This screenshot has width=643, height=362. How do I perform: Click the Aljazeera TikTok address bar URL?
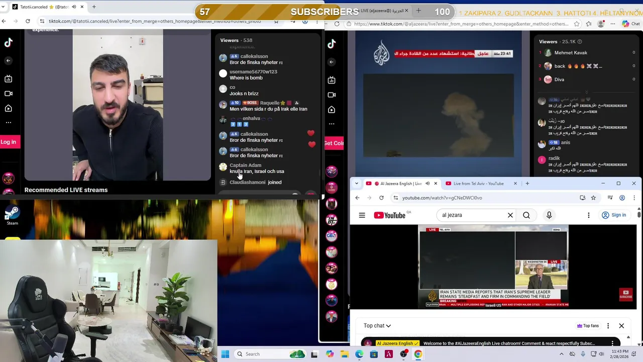tap(461, 24)
